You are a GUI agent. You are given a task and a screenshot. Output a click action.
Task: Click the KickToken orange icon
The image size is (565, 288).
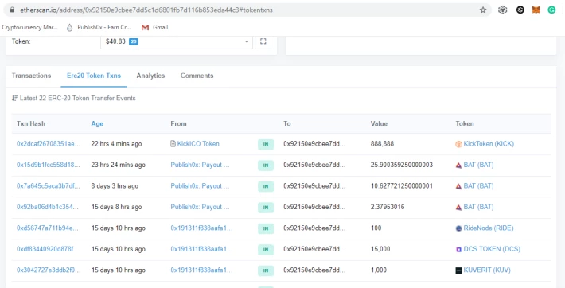[x=458, y=144]
